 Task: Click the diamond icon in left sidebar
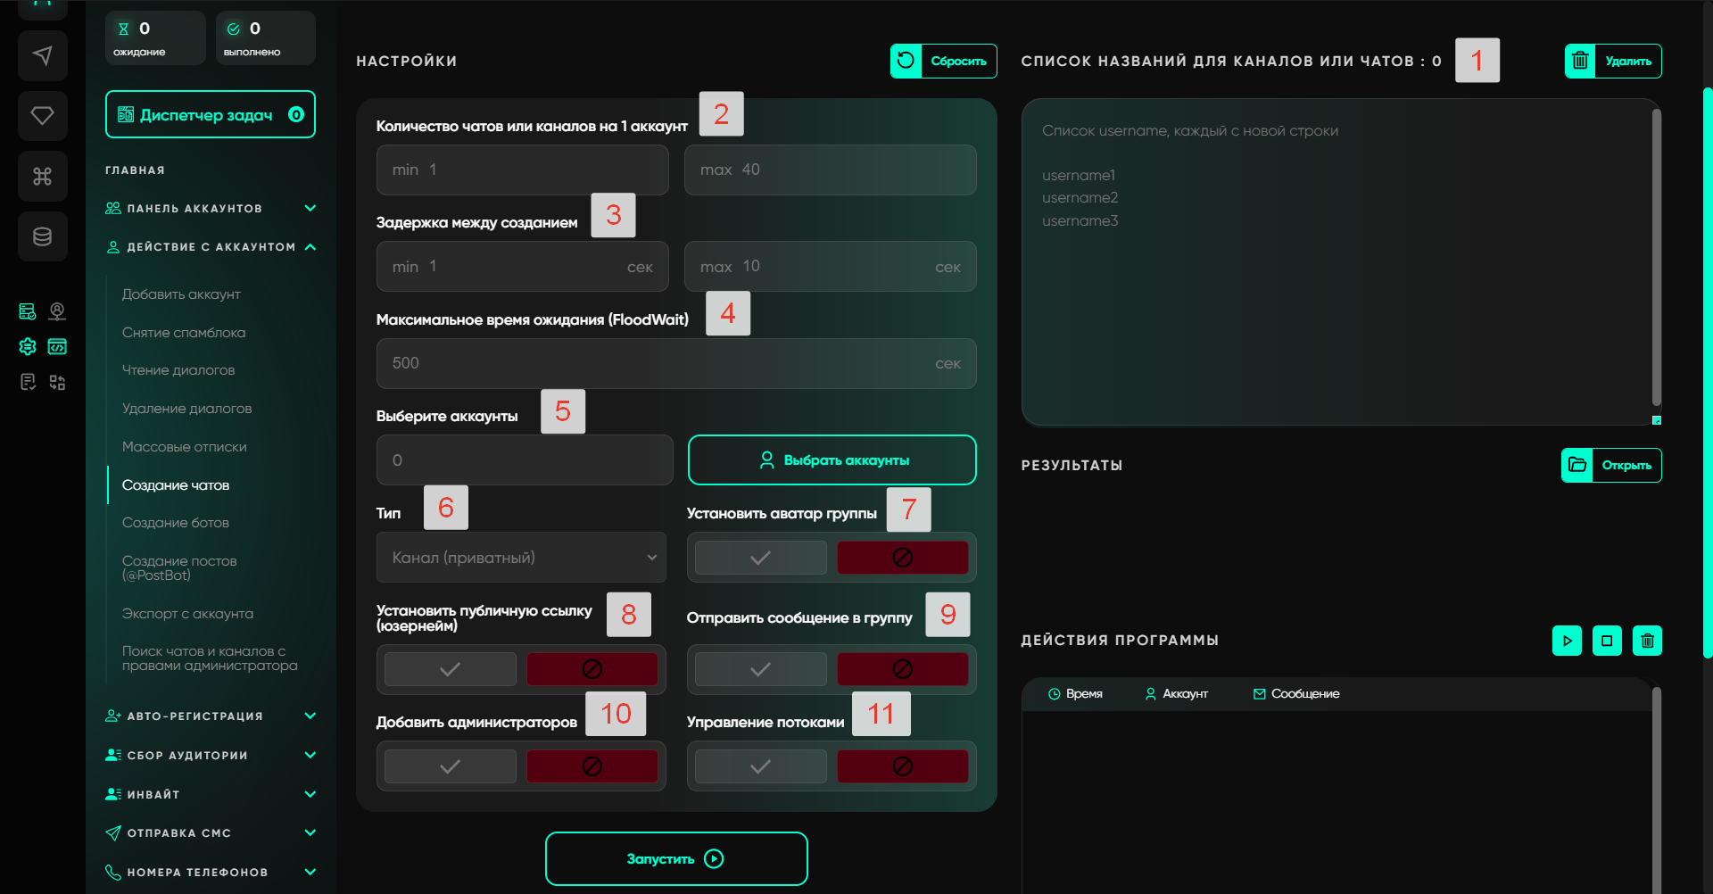42,116
